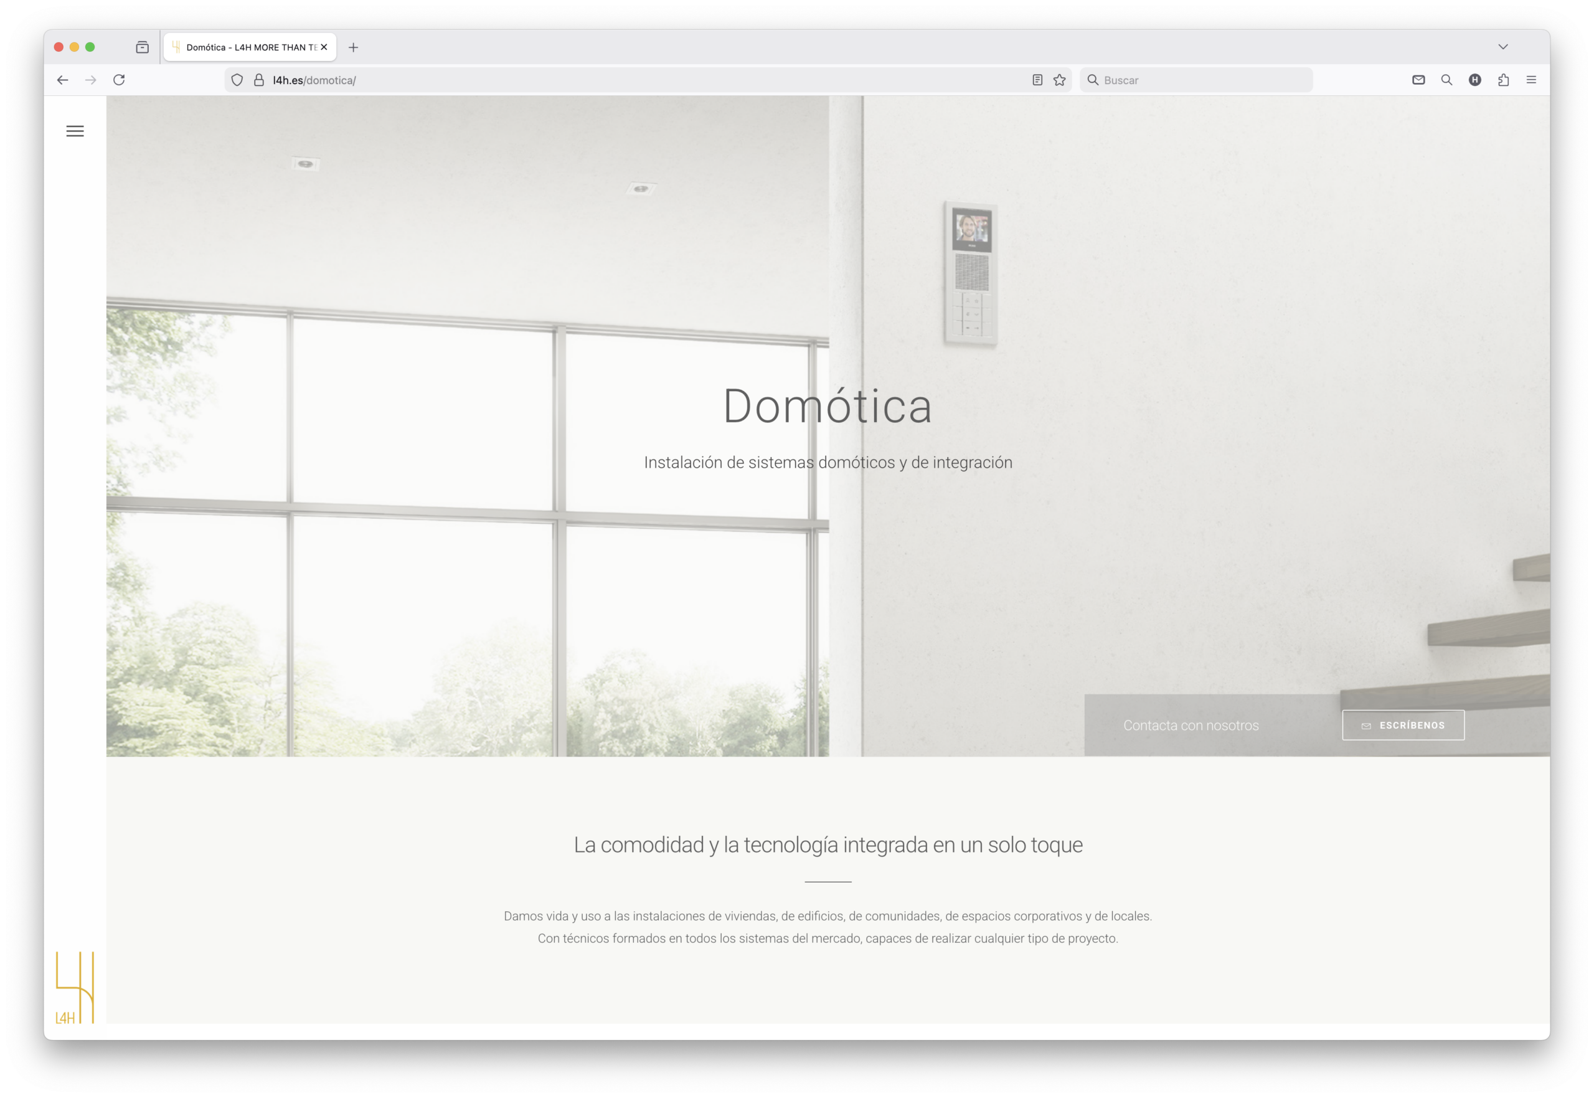Click in the Buscar search field
Screen dimensions: 1594x1098
click(1204, 80)
